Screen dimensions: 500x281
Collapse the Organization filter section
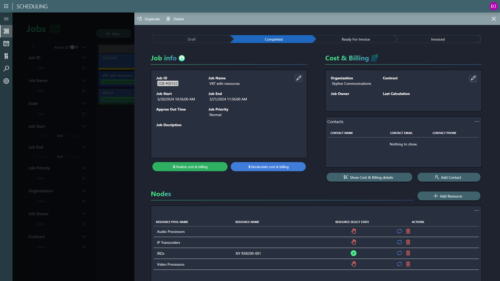tap(84, 191)
